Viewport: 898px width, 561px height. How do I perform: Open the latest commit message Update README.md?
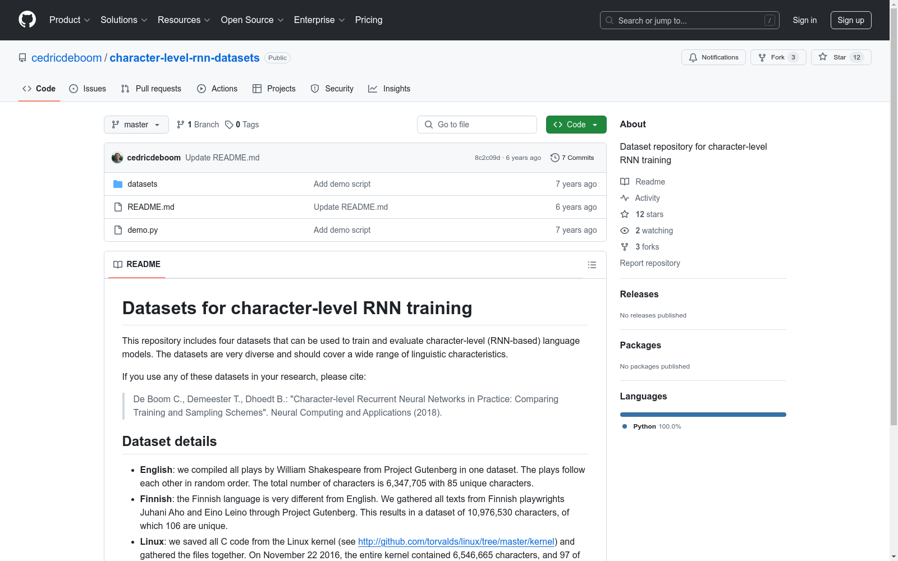point(222,158)
